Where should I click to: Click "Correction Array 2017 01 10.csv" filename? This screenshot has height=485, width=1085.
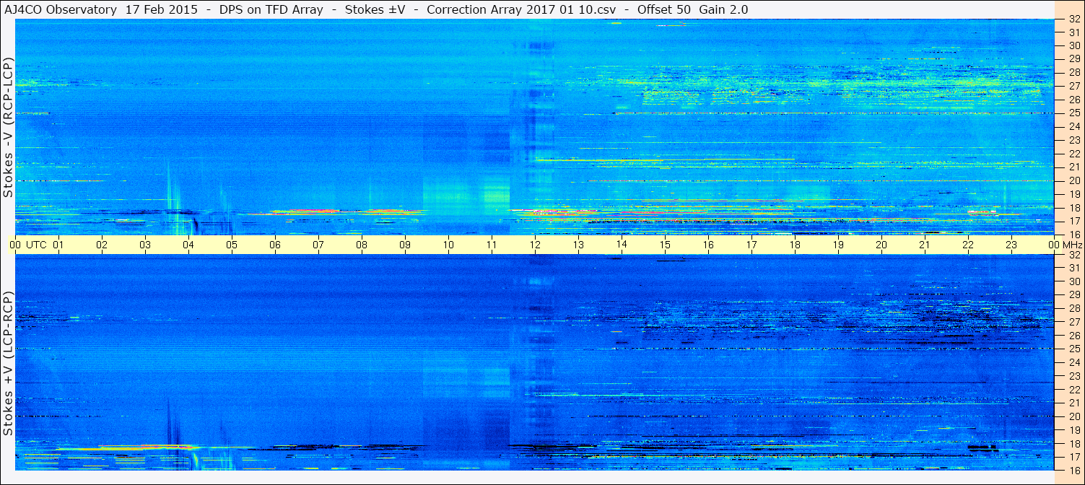pos(521,9)
